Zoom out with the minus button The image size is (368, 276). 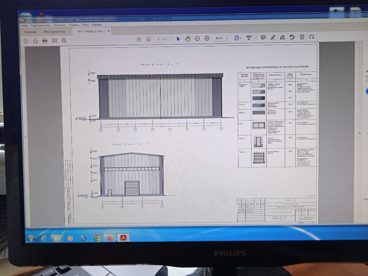click(x=197, y=39)
